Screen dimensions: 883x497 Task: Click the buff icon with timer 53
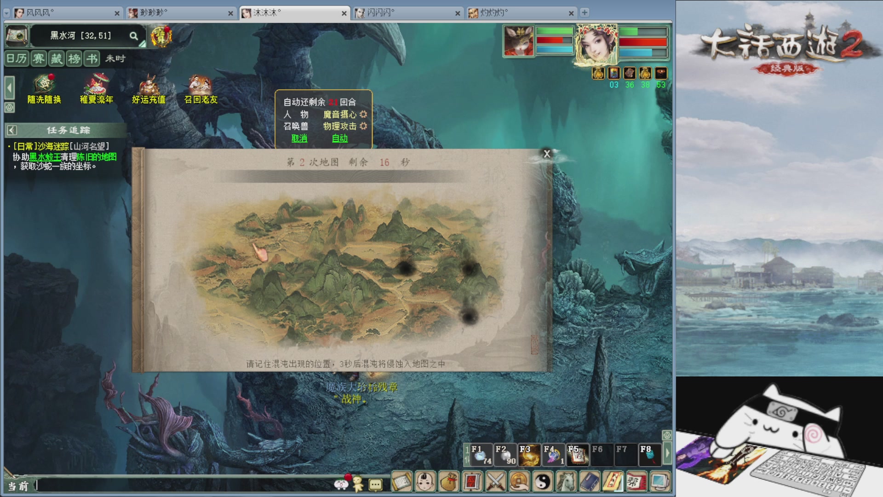[661, 73]
